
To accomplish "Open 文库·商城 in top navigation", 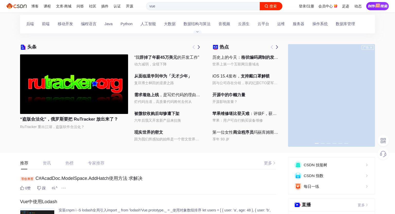I will (x=64, y=6).
